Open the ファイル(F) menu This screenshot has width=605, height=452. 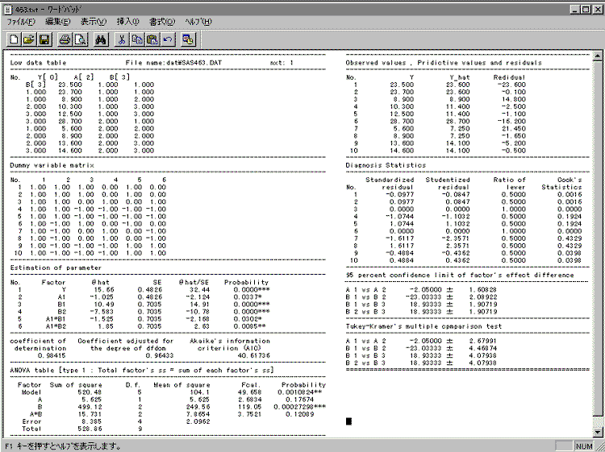click(x=21, y=20)
